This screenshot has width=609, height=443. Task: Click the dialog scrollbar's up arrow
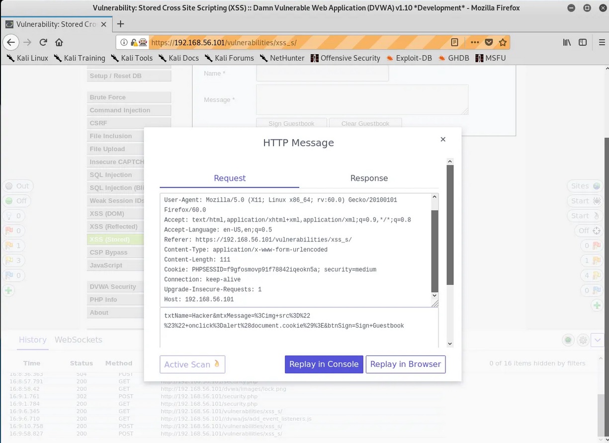450,162
